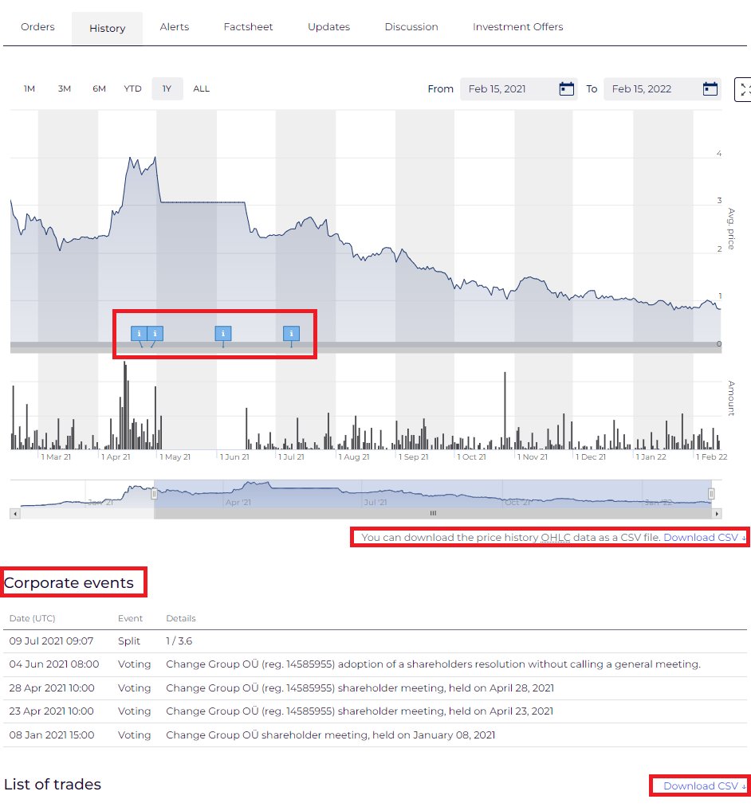Select the History tab

107,29
